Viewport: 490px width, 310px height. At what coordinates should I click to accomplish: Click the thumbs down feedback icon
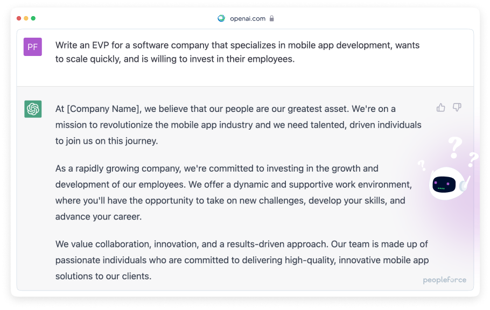point(457,108)
